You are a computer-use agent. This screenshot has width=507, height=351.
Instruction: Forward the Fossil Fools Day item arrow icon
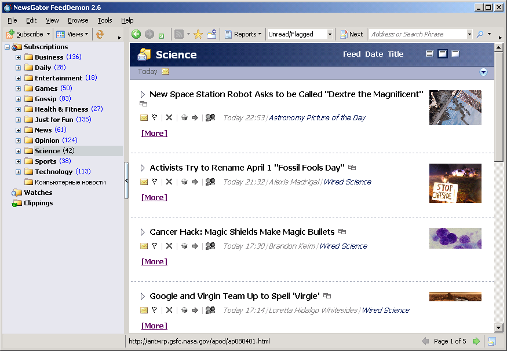click(195, 182)
